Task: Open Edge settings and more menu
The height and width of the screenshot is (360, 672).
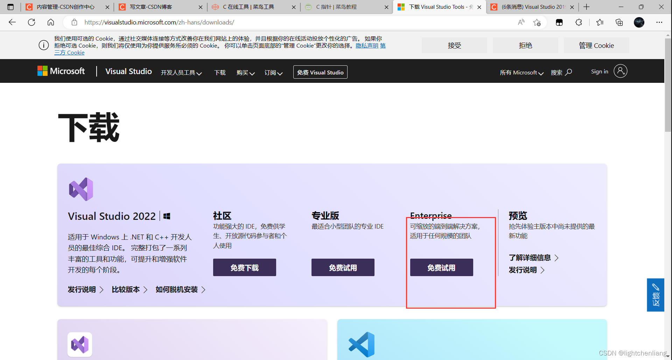Action: (x=659, y=22)
